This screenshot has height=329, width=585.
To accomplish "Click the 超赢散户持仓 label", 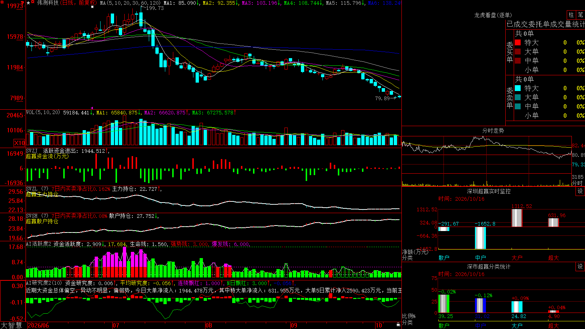I will click(x=42, y=221).
